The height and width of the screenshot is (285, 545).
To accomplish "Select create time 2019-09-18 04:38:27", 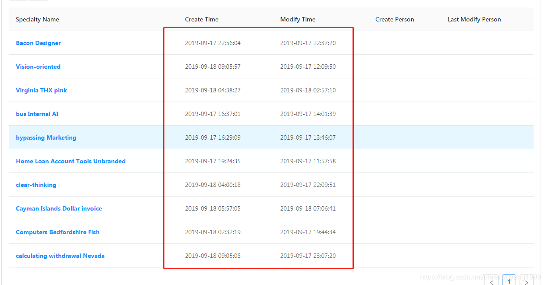I will (x=213, y=90).
